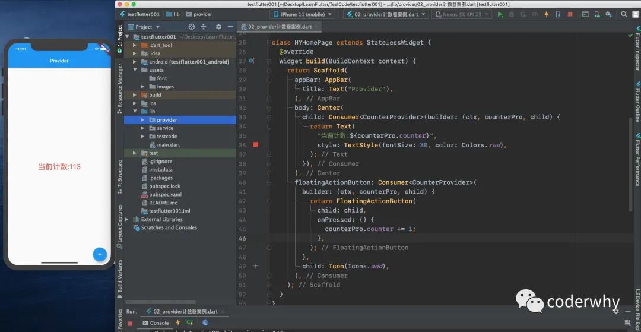Image resolution: width=641 pixels, height=332 pixels.
Task: Expand the testcode folder
Action: [142, 136]
